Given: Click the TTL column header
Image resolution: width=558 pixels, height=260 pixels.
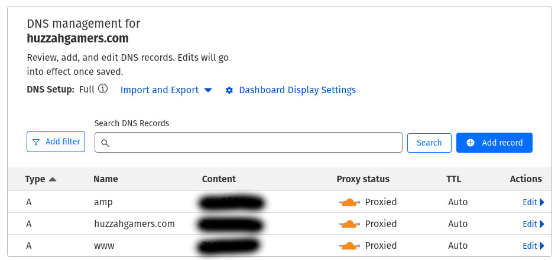Looking at the screenshot, I should (454, 179).
